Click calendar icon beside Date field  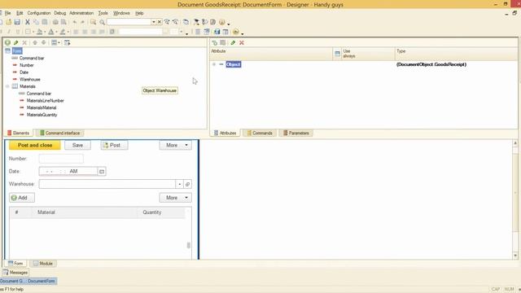[x=102, y=172]
